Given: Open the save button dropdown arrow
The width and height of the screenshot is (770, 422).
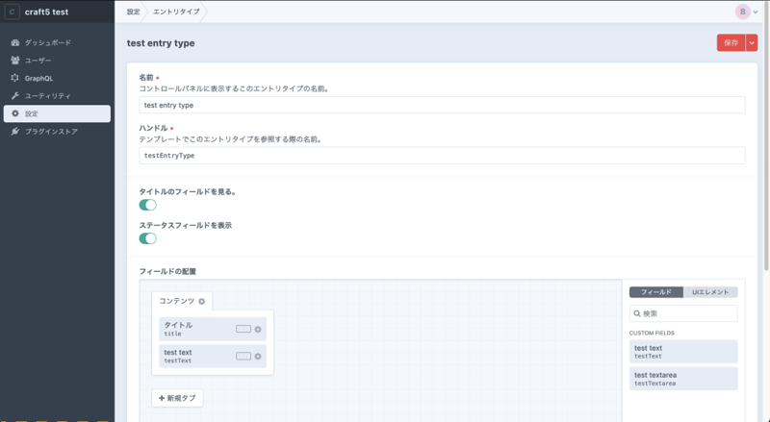Looking at the screenshot, I should (x=752, y=43).
